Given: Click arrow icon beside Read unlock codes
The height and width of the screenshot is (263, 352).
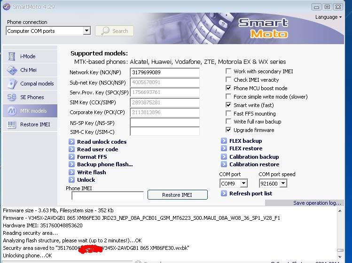Looking at the screenshot, I should [x=71, y=142].
